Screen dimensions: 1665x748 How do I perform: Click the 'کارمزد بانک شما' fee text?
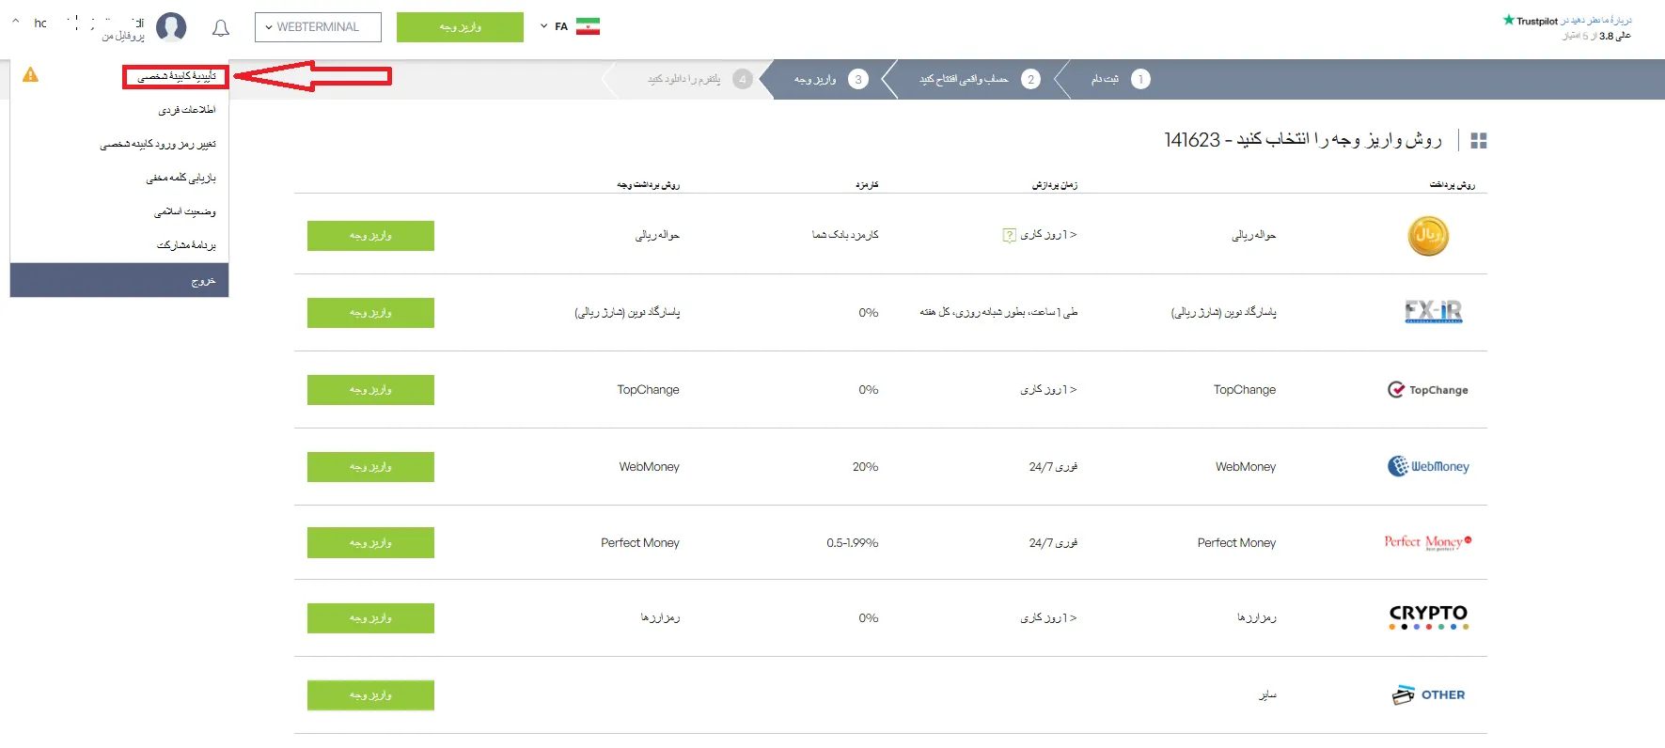845,235
